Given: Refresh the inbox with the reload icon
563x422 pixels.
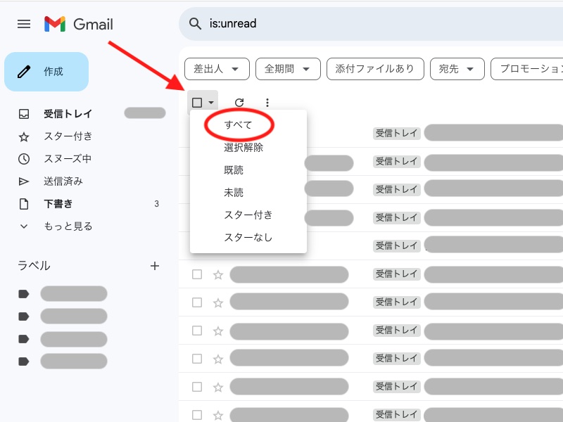Looking at the screenshot, I should (x=241, y=101).
